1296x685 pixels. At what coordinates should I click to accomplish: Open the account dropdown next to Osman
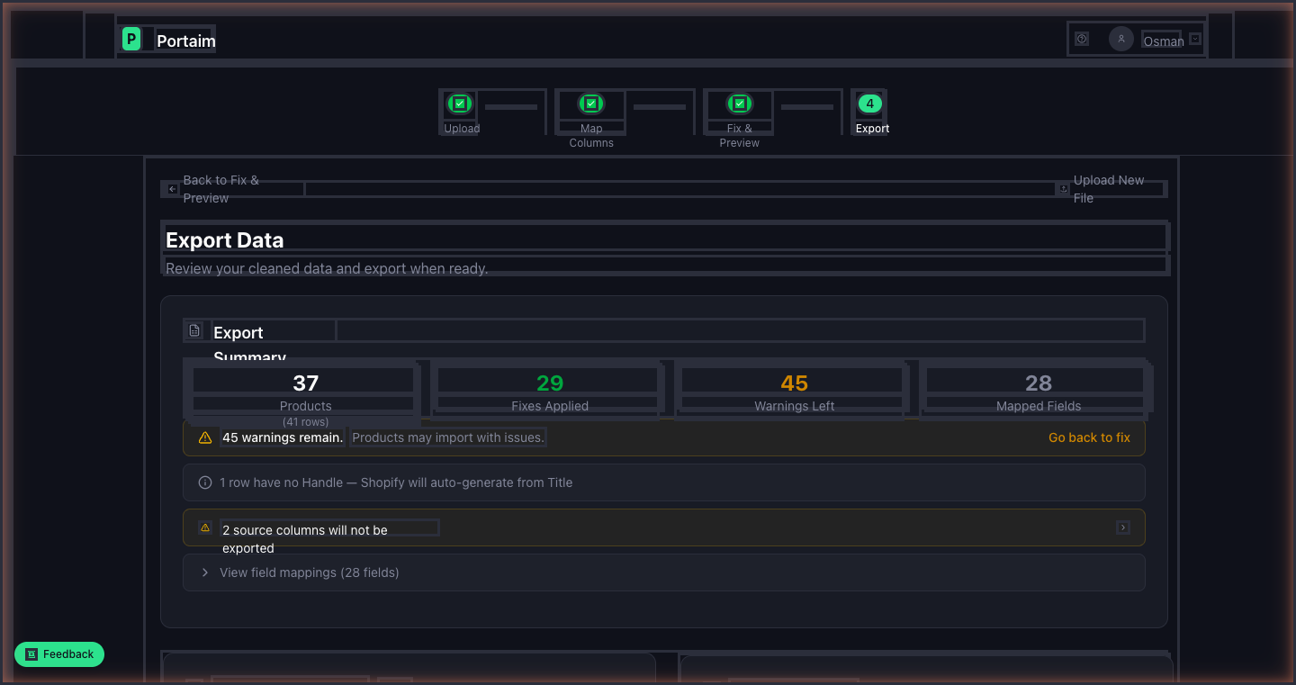(1193, 38)
